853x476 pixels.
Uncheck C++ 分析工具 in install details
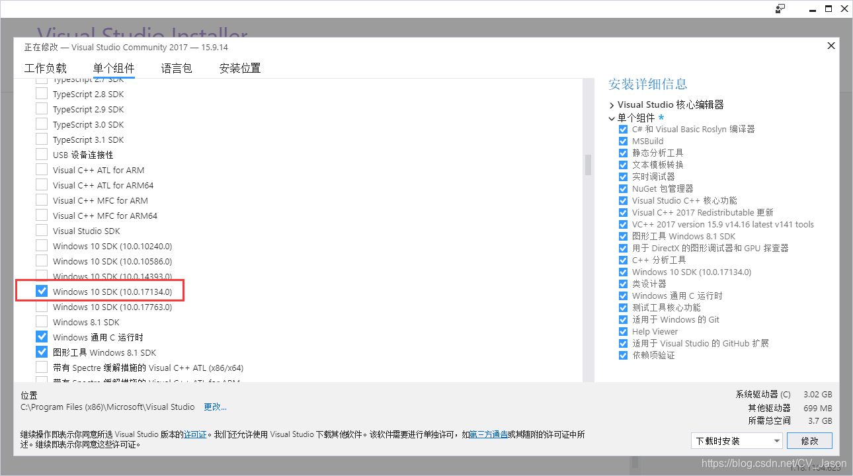(623, 260)
